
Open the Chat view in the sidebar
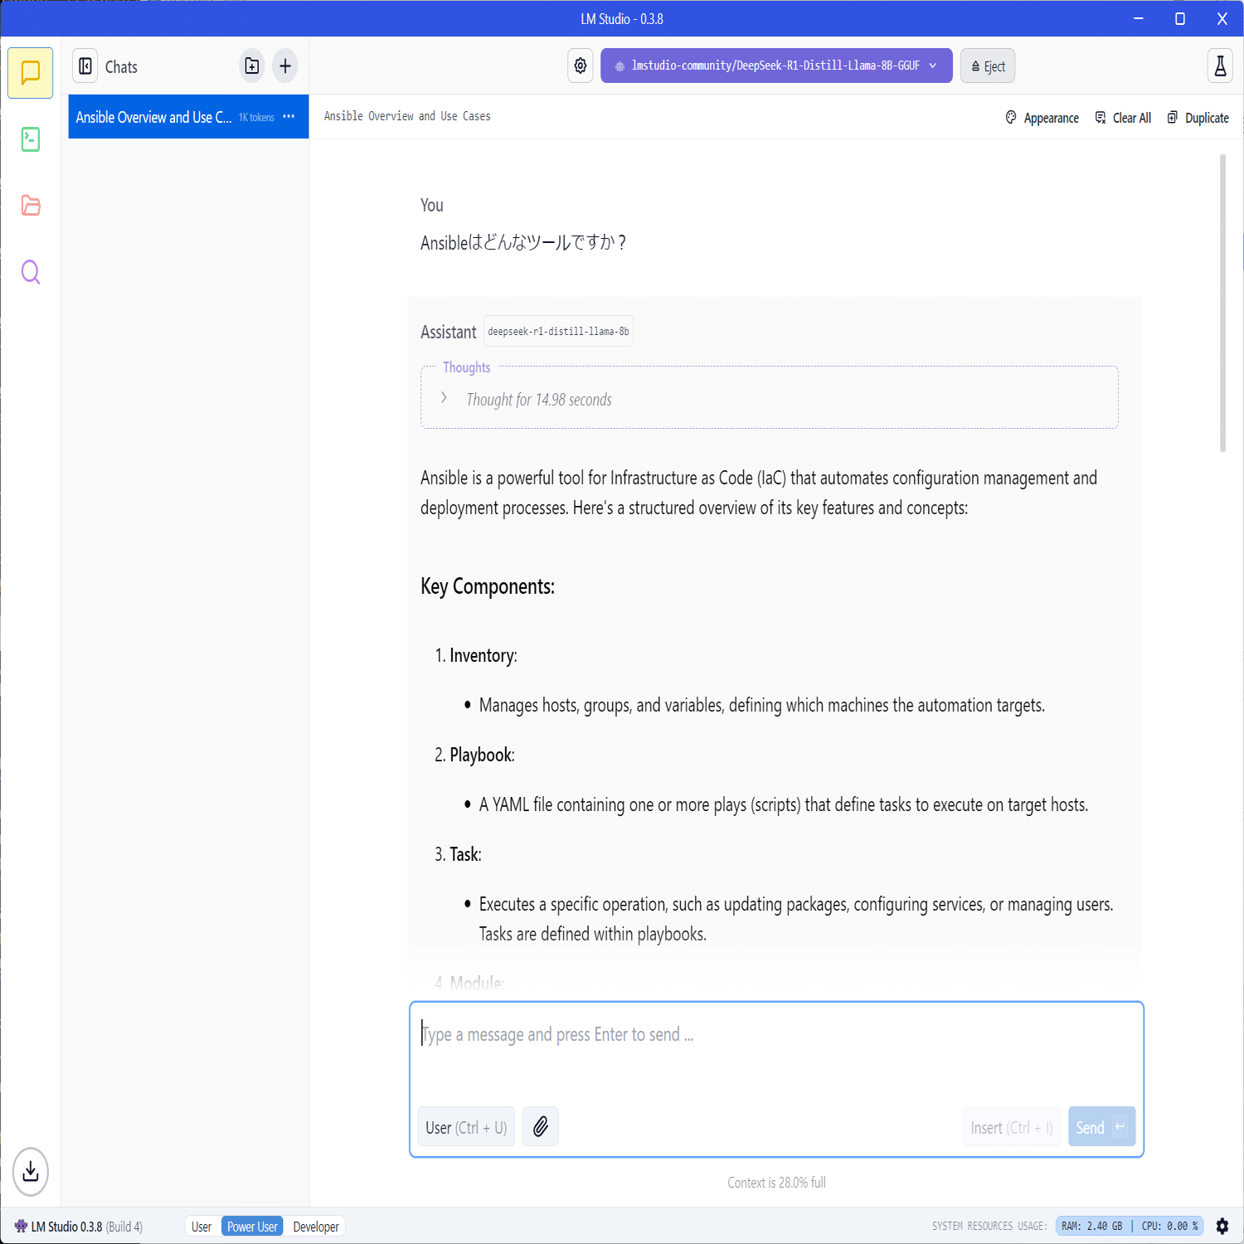tap(31, 73)
